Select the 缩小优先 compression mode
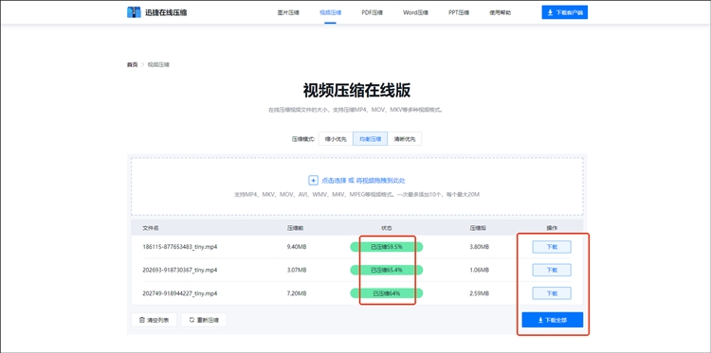Screen dimensions: 711x353 [x=336, y=139]
